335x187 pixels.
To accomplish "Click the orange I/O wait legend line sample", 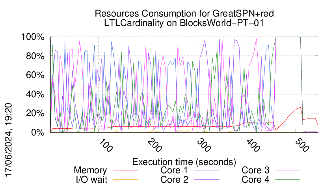I will click(125, 180).
